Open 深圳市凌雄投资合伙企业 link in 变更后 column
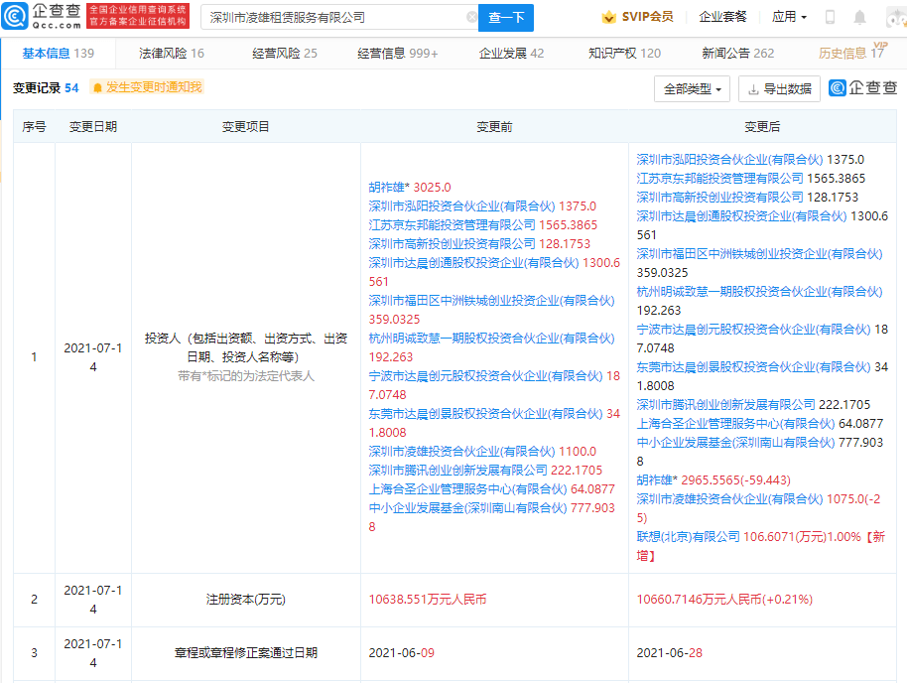This screenshot has width=907, height=683. click(729, 499)
